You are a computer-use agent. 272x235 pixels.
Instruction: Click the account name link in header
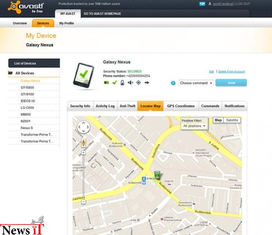pyautogui.click(x=223, y=4)
